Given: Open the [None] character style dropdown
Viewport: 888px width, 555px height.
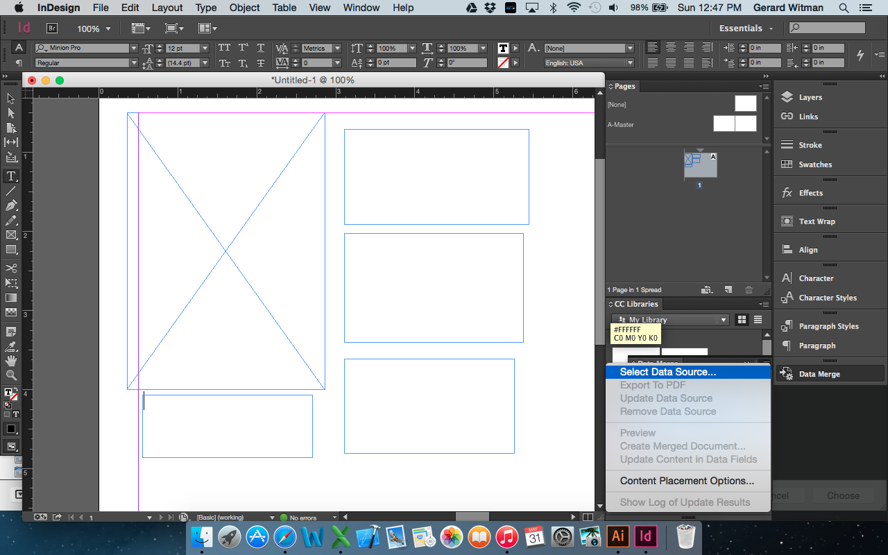Looking at the screenshot, I should (630, 49).
